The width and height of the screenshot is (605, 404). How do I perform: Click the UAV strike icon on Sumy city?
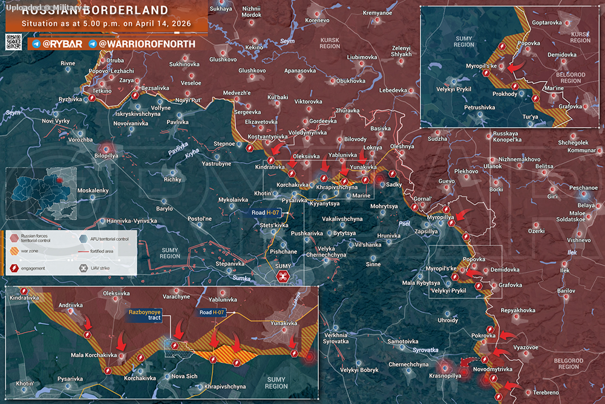[283, 276]
